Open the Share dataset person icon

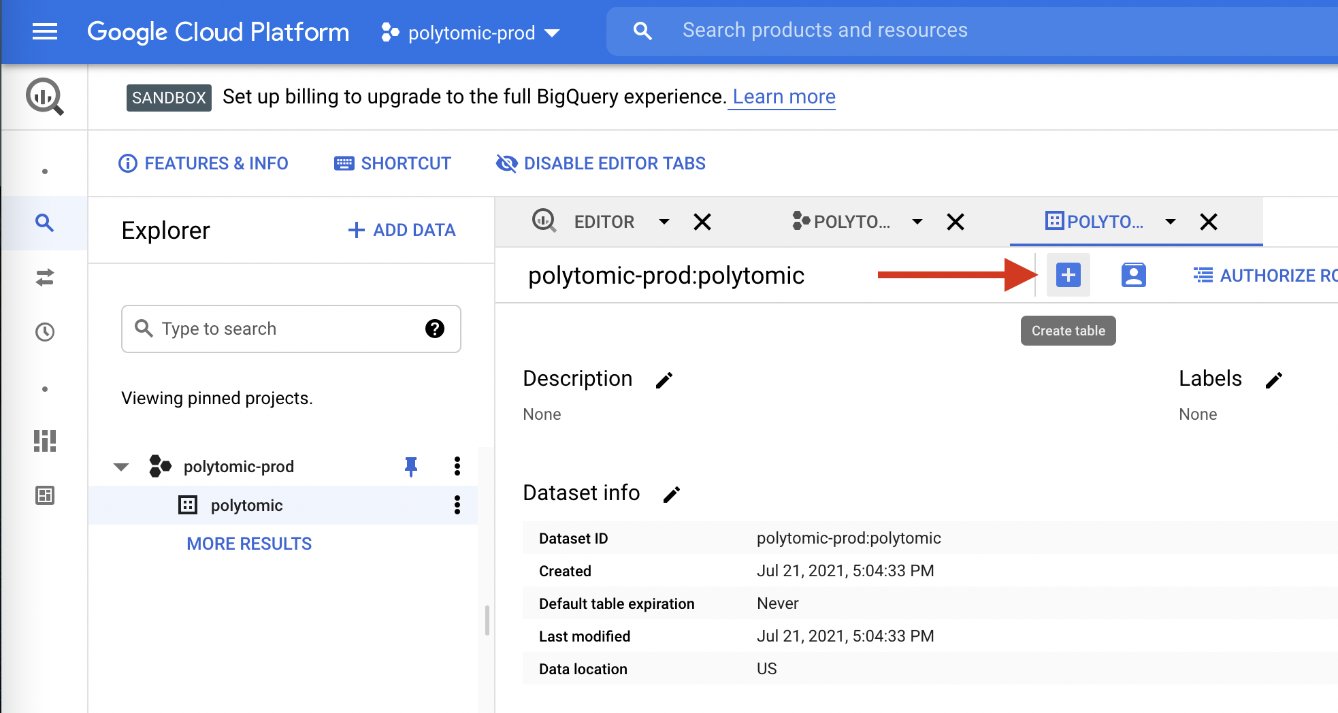(1133, 275)
